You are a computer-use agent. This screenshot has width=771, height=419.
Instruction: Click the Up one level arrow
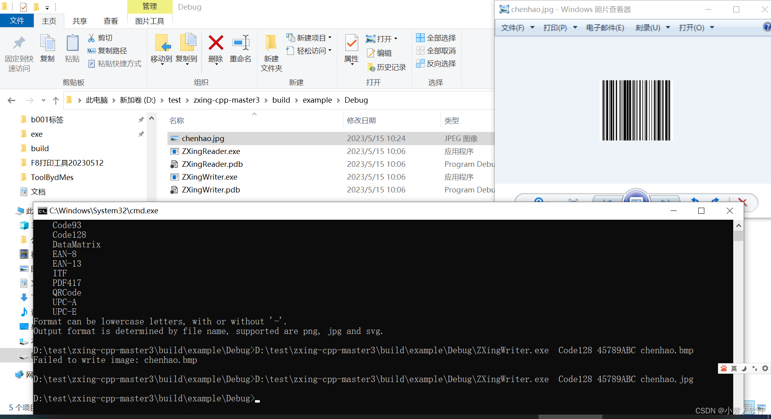coord(56,100)
